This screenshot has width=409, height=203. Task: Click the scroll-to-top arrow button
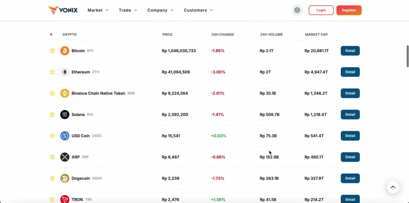click(393, 187)
